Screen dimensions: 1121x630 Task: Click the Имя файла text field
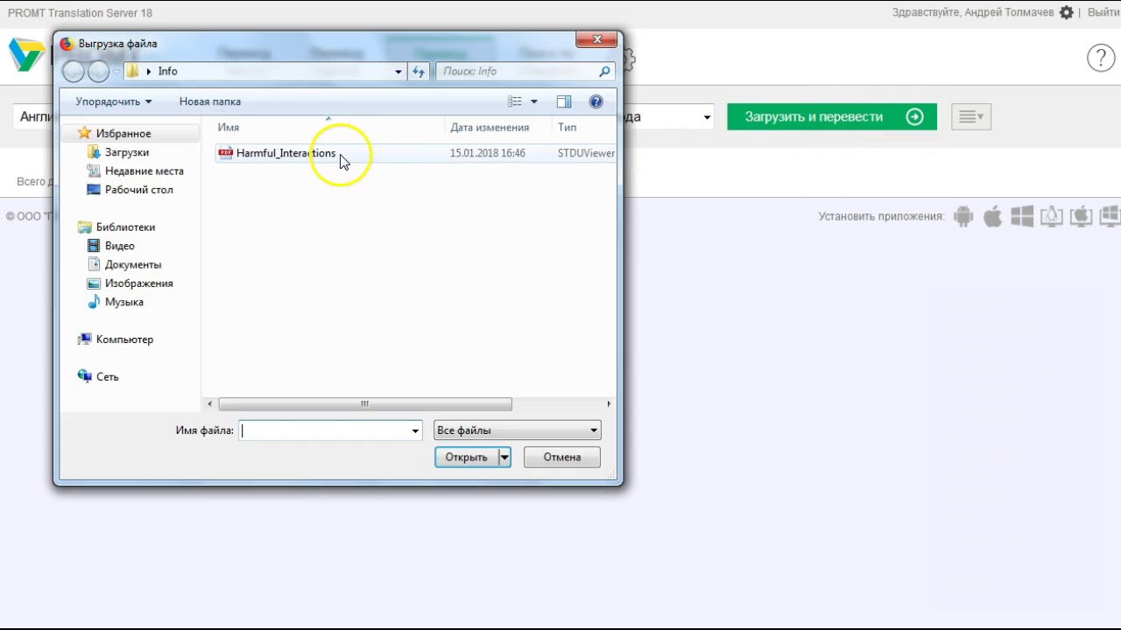click(324, 430)
